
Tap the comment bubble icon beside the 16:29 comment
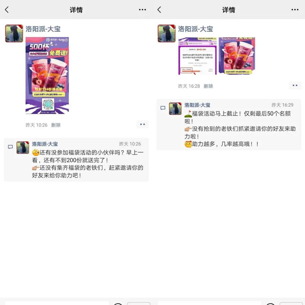(163, 108)
